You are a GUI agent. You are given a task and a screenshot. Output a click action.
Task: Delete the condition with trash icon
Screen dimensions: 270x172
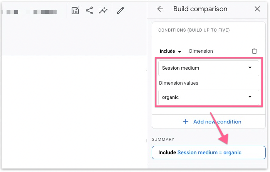click(254, 51)
